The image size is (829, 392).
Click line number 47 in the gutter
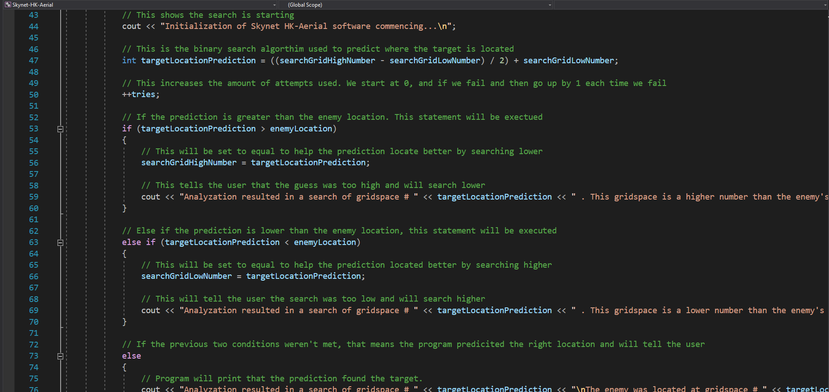coord(33,61)
